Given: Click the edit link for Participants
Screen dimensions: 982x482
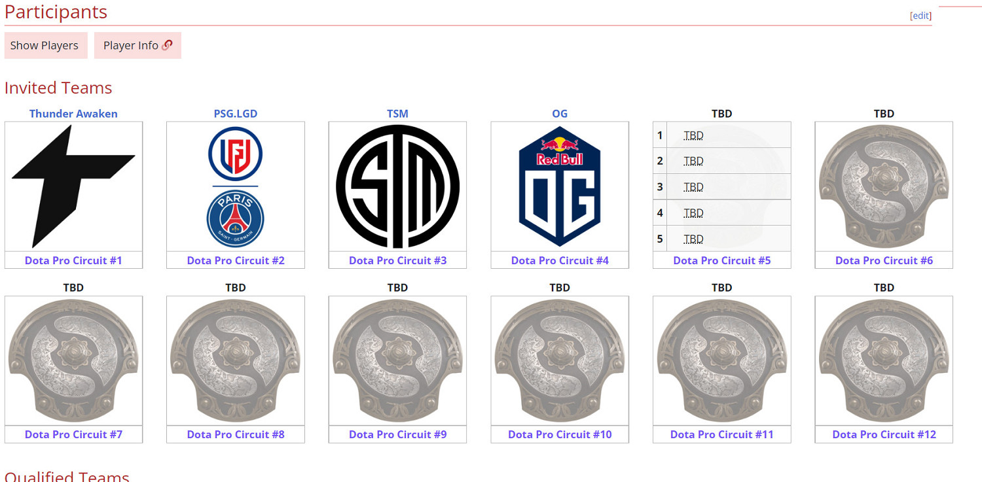Looking at the screenshot, I should tap(920, 16).
